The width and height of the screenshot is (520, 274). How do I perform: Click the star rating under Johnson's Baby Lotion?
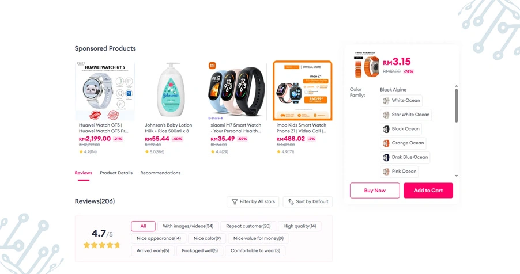click(155, 152)
